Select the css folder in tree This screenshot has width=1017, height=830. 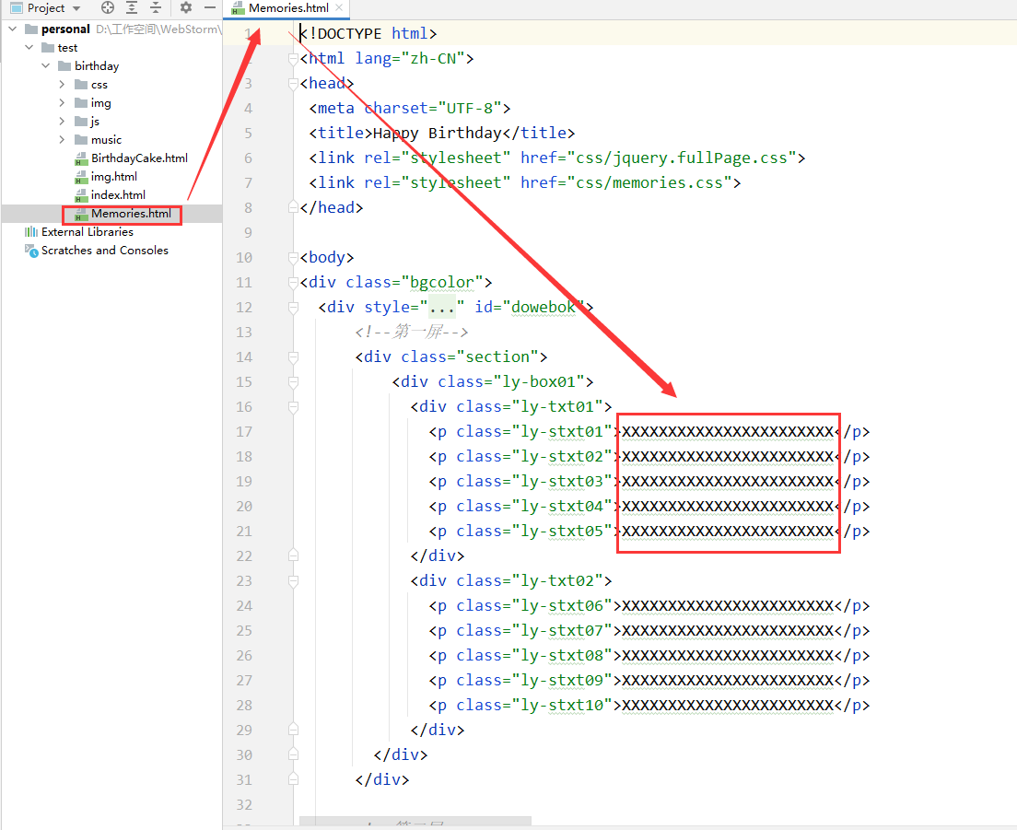pos(99,85)
